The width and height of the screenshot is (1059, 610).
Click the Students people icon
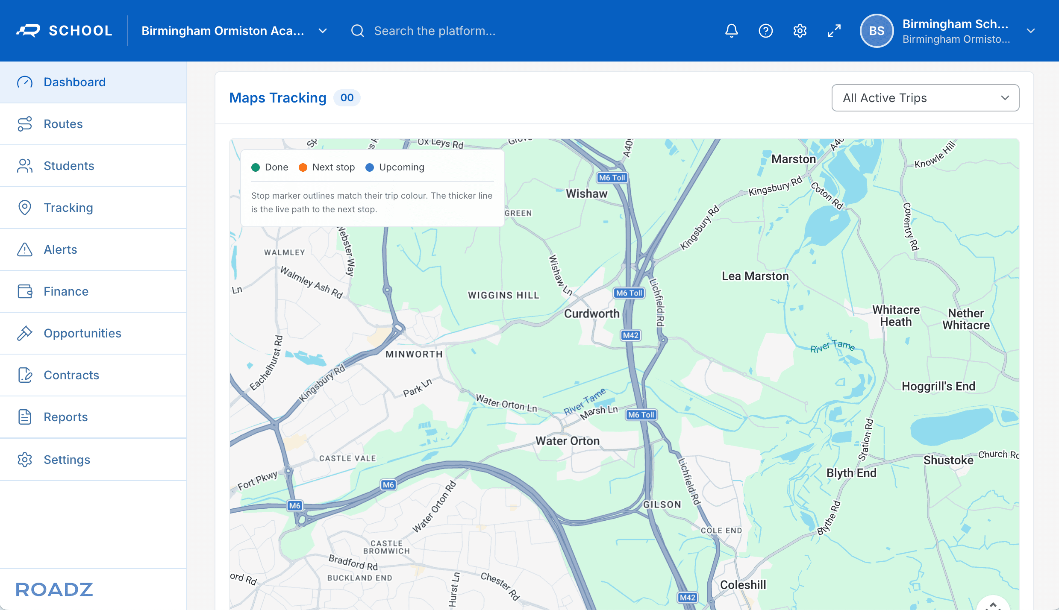25,166
